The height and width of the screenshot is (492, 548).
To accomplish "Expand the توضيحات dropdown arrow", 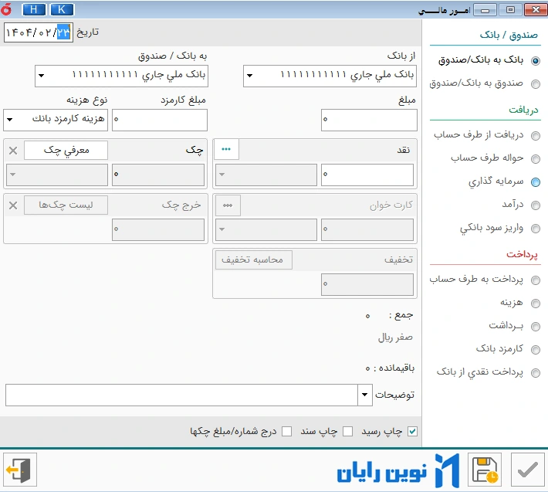I will pyautogui.click(x=365, y=395).
